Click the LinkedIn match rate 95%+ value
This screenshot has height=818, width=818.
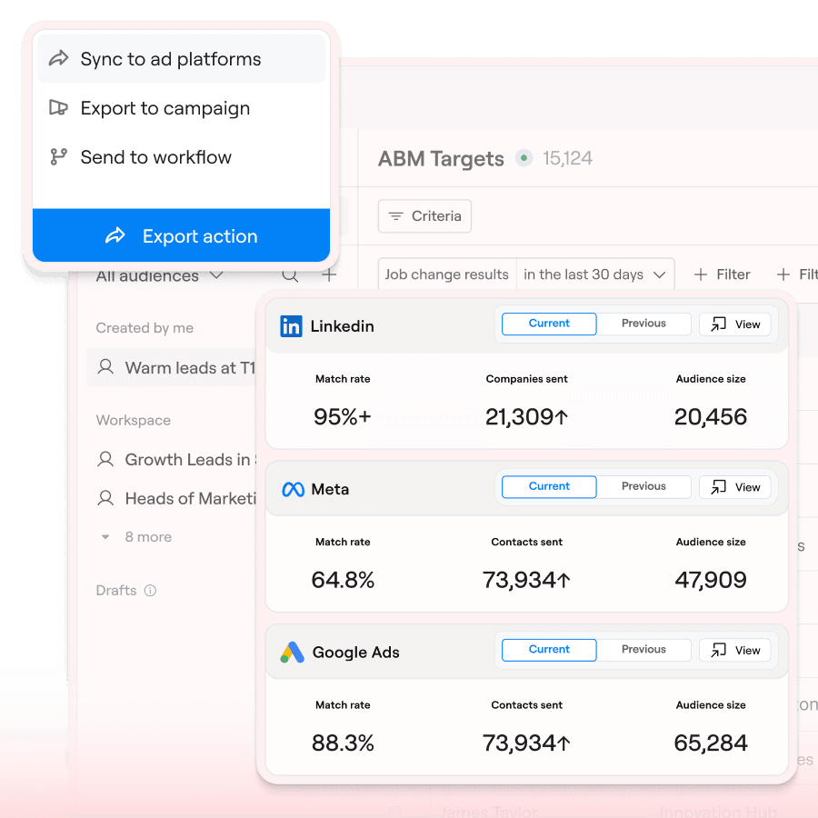(x=343, y=417)
